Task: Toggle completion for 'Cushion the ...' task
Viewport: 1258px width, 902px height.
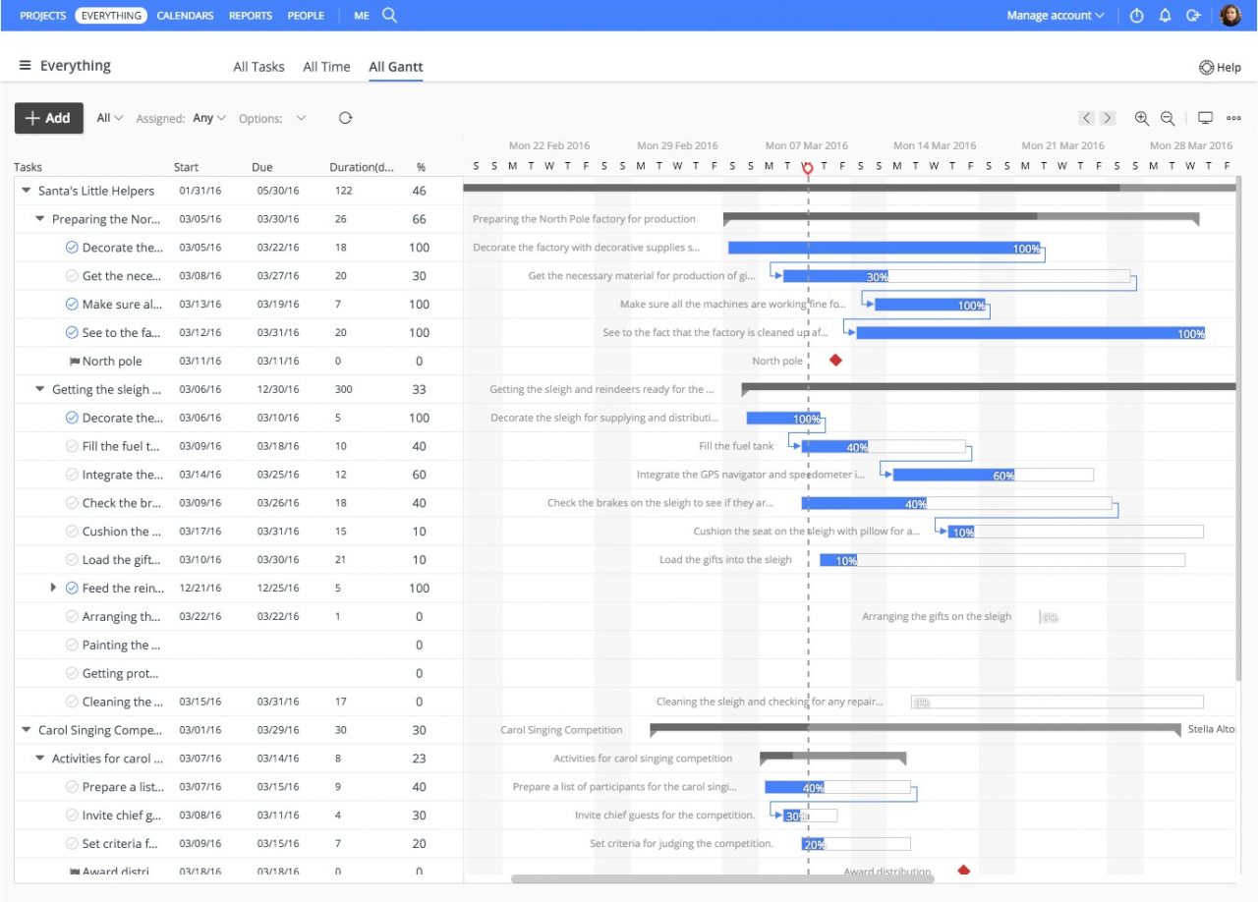Action: [70, 531]
